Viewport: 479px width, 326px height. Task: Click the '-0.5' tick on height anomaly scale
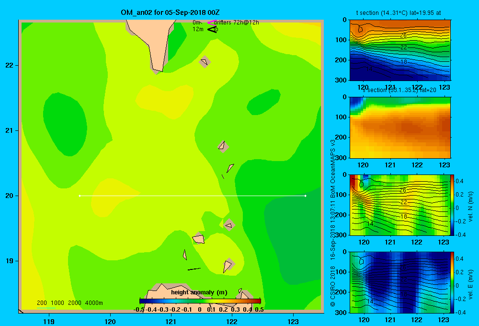tap(139, 310)
